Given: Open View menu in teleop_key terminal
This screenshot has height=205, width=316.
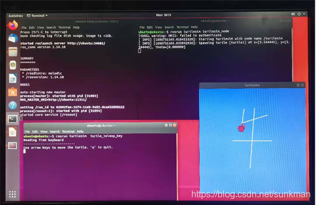Looking at the screenshot, I should coord(44,132).
